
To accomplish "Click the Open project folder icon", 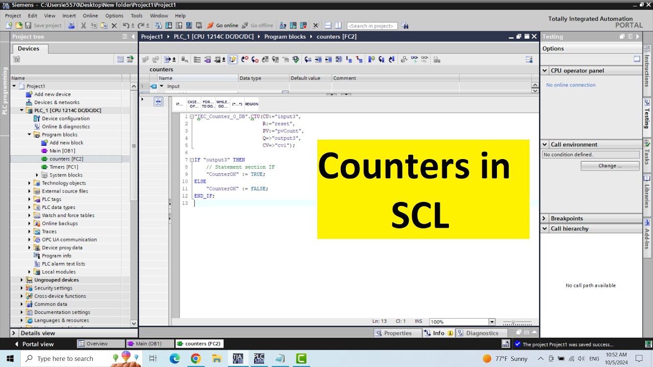I will click(x=19, y=25).
